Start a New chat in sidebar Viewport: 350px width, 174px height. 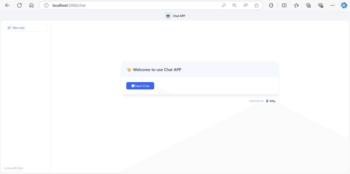coord(26,28)
